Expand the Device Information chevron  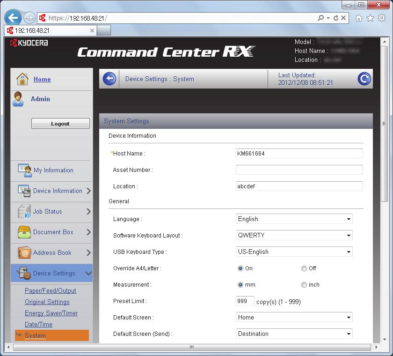[x=88, y=191]
